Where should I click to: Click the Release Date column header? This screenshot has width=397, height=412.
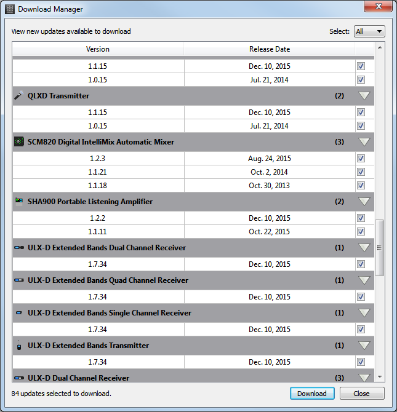269,49
